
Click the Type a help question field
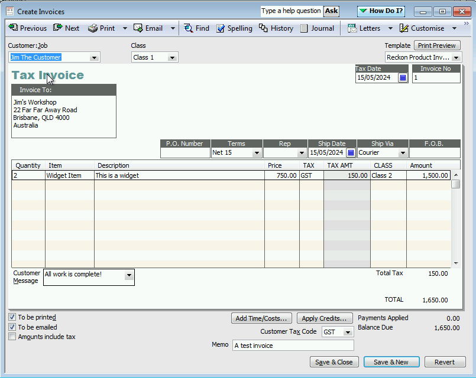tap(291, 11)
